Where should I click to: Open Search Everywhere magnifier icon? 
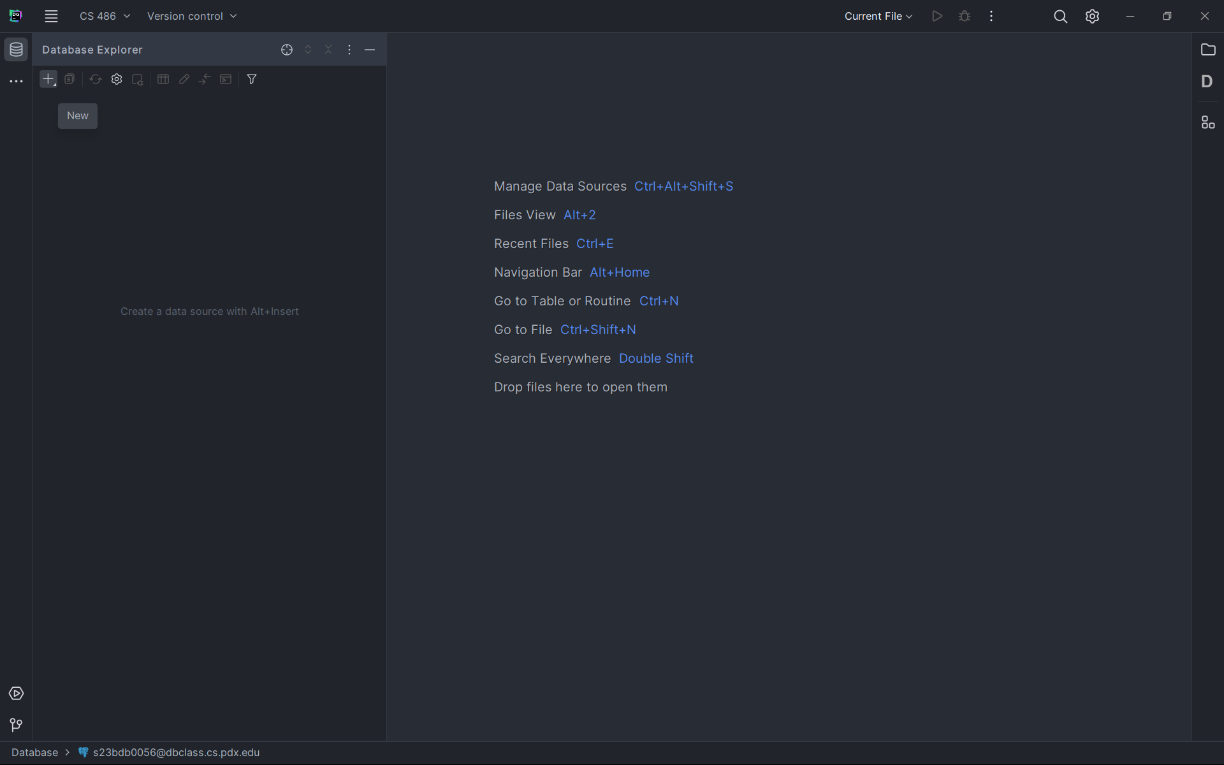tap(1060, 16)
